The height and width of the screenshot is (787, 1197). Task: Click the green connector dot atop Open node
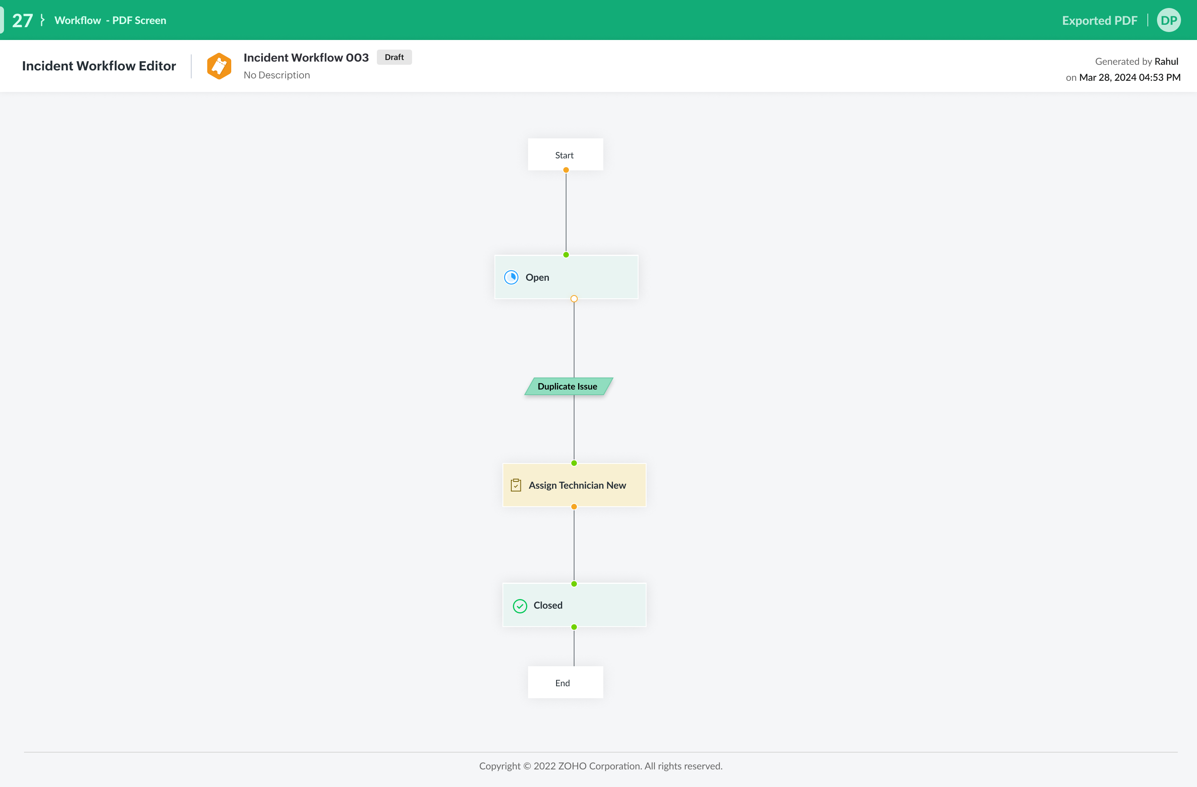pyautogui.click(x=566, y=255)
